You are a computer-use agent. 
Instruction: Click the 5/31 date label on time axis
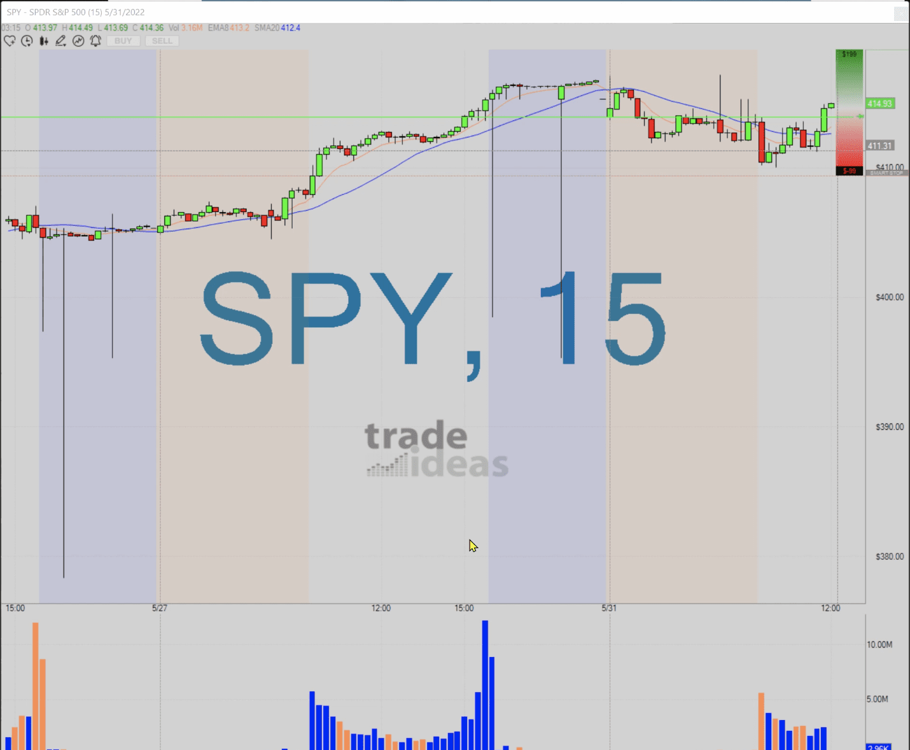coord(609,608)
